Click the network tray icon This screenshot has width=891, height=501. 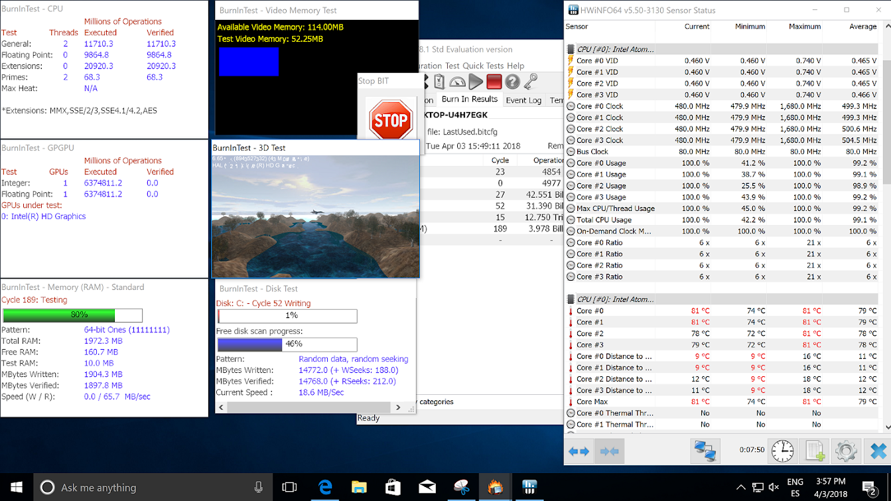757,487
